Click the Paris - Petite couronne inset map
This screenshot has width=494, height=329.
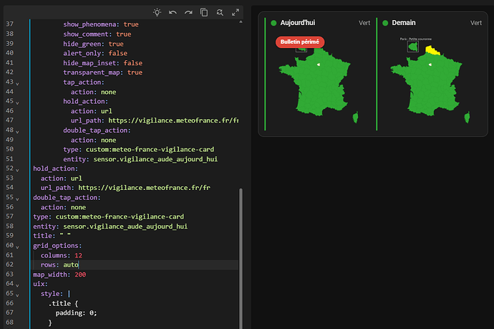coord(413,47)
